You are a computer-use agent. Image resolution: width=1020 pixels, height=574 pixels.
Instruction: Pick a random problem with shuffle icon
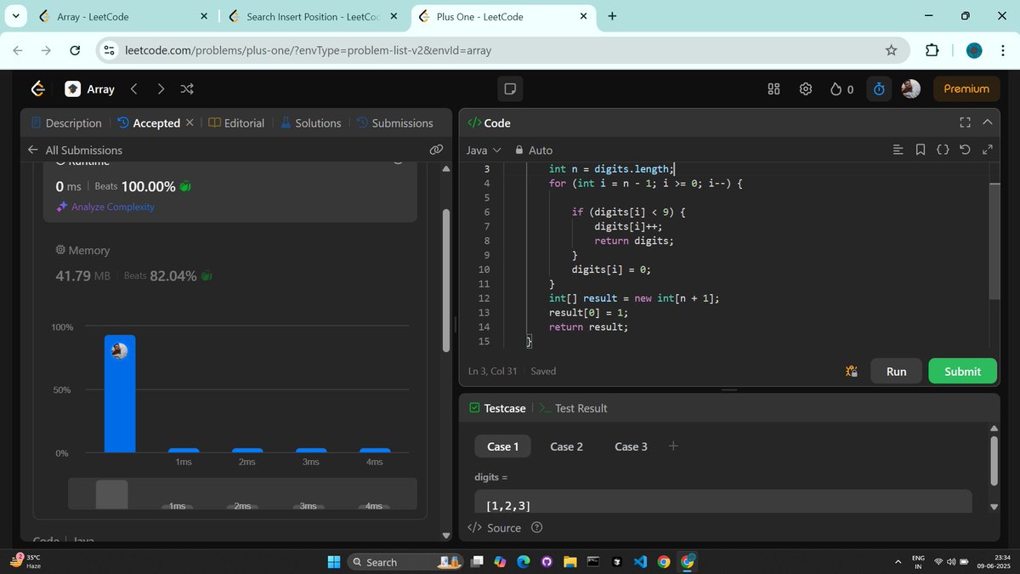point(187,88)
